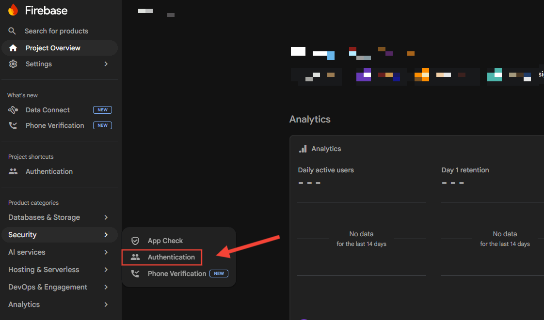Click the Authentication people icon in Project shortcuts

[x=13, y=171]
